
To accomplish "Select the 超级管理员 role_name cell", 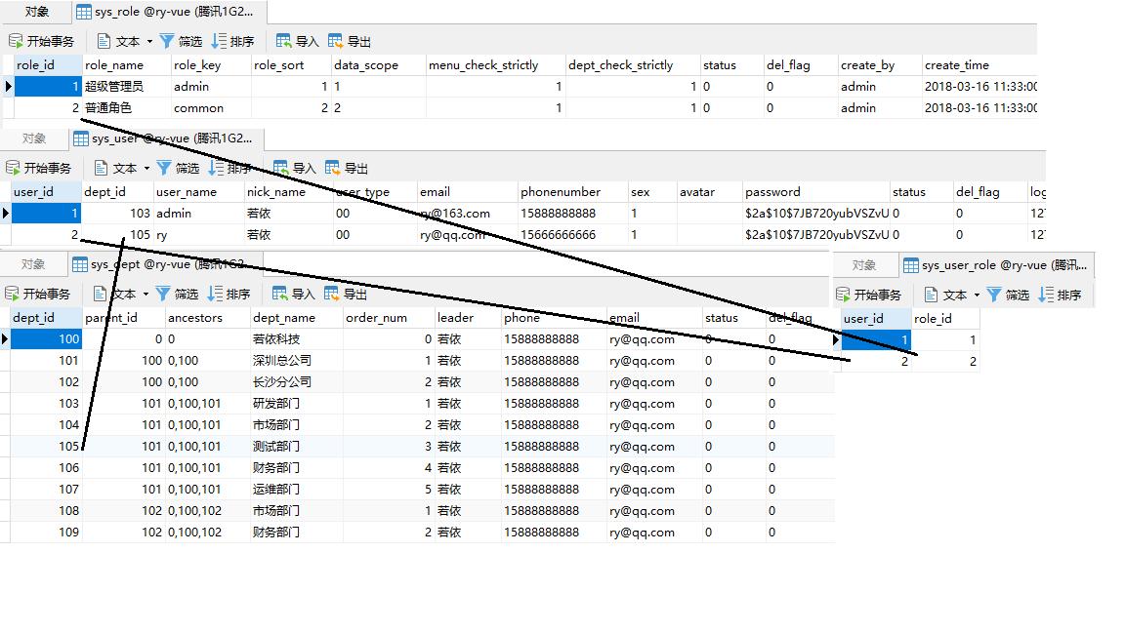I will coord(127,87).
